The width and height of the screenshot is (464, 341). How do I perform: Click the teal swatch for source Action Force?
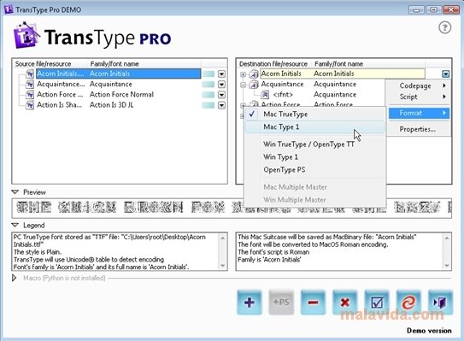[x=209, y=95]
